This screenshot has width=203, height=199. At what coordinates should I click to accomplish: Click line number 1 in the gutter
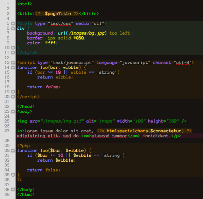pos(8,4)
